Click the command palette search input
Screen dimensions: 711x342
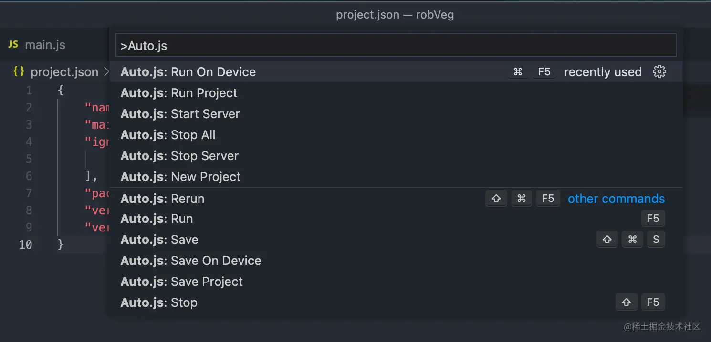click(x=395, y=46)
